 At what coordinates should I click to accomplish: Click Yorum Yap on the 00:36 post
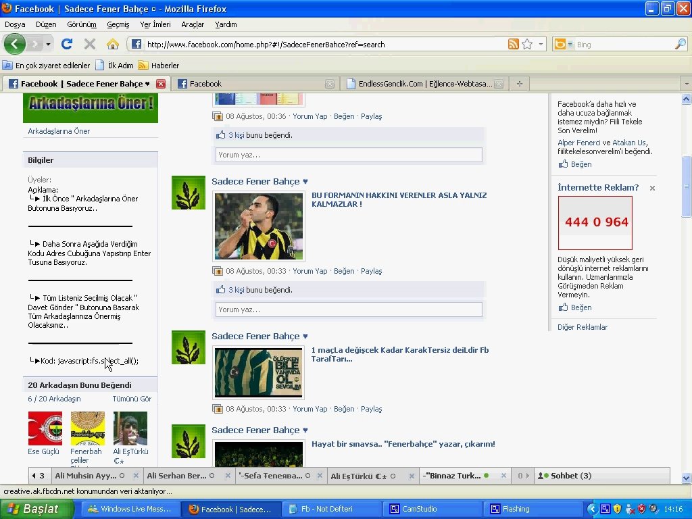pos(310,116)
